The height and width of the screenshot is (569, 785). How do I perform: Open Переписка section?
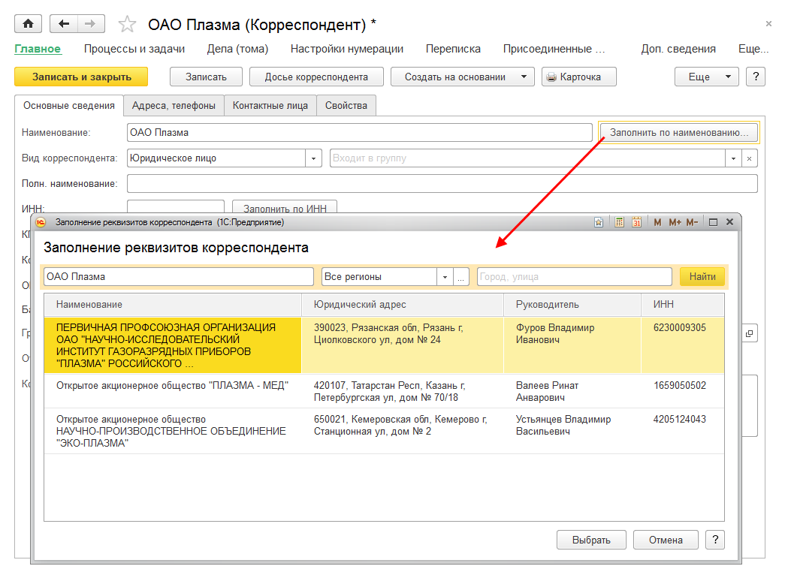(453, 49)
